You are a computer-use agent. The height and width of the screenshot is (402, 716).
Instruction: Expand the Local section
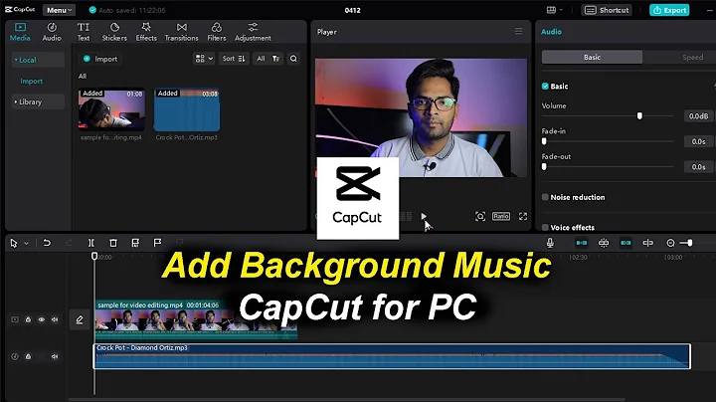click(x=38, y=60)
